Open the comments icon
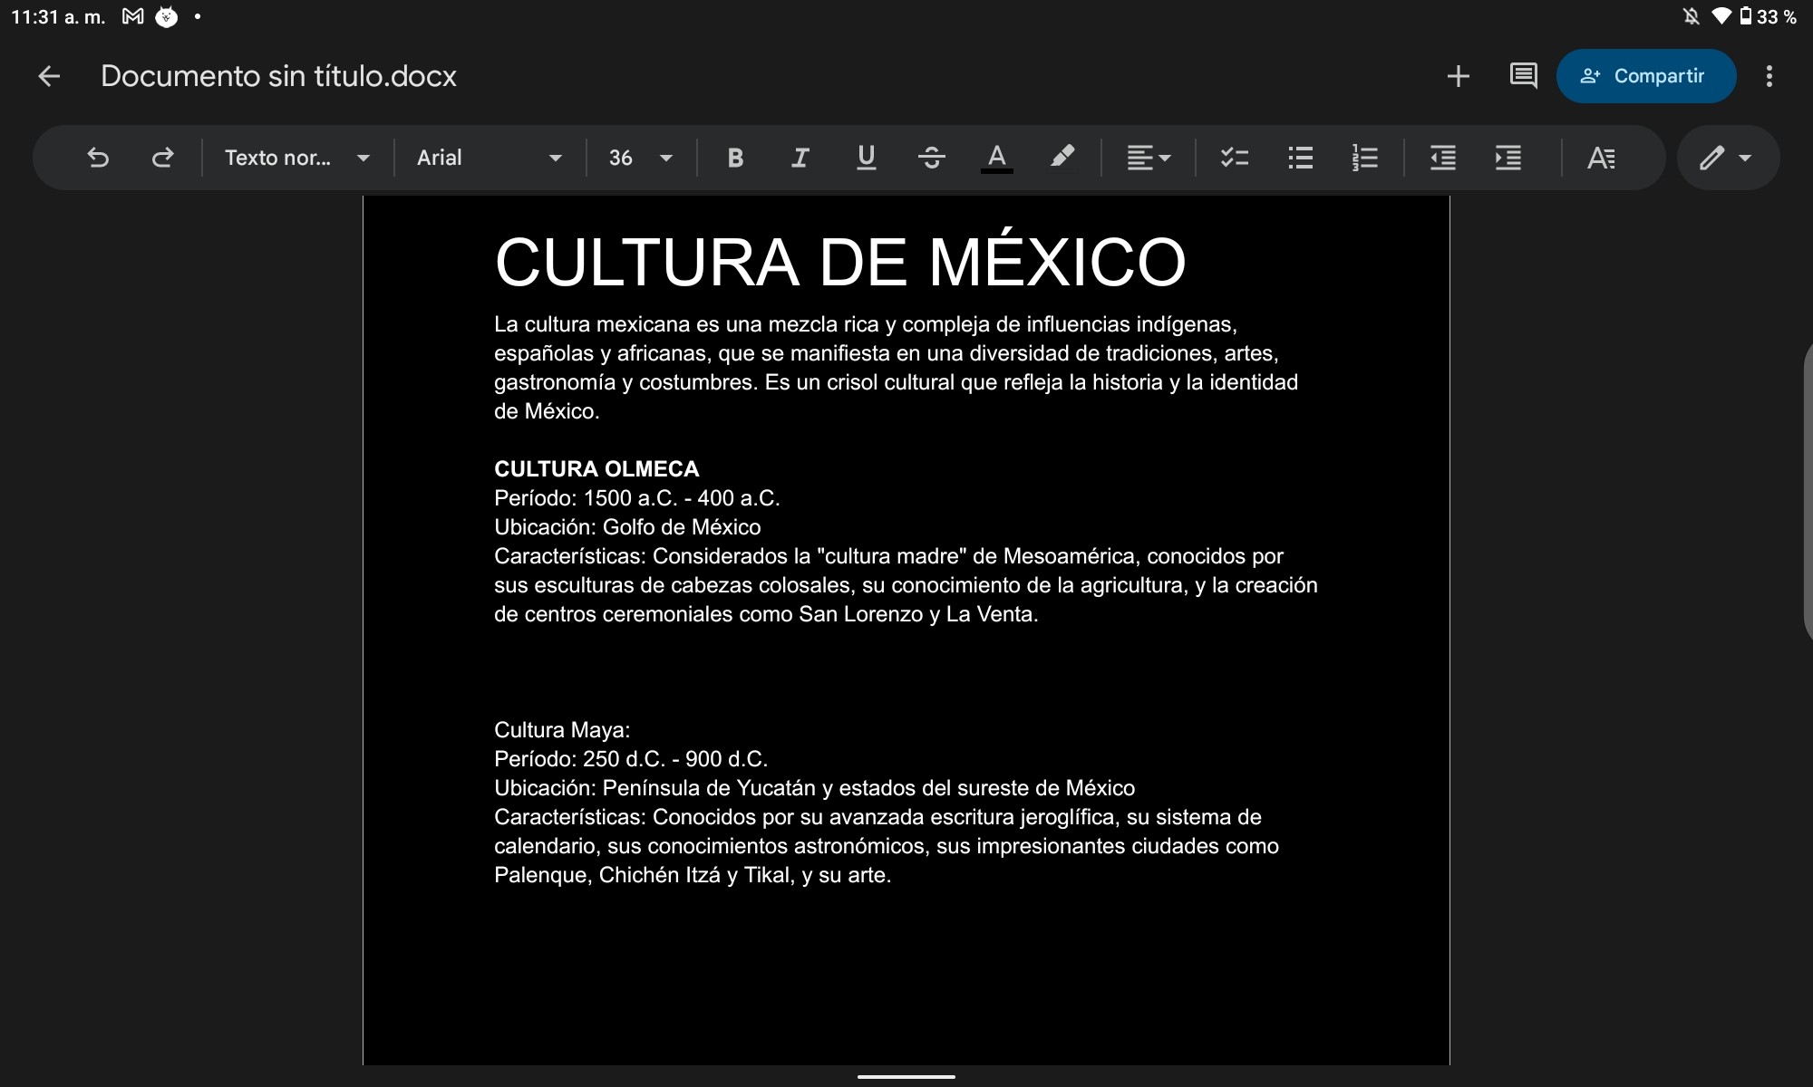Viewport: 1813px width, 1087px height. tap(1523, 76)
